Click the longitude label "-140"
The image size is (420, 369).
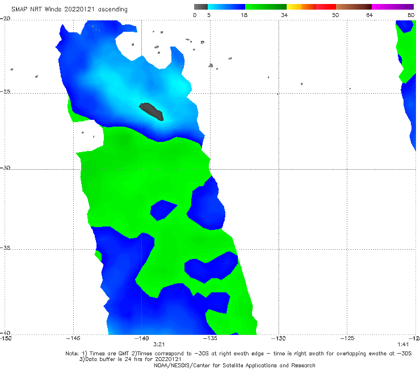[141, 338]
